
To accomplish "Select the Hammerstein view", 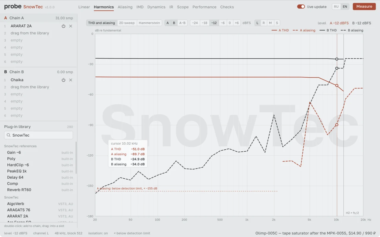I will tap(149, 23).
